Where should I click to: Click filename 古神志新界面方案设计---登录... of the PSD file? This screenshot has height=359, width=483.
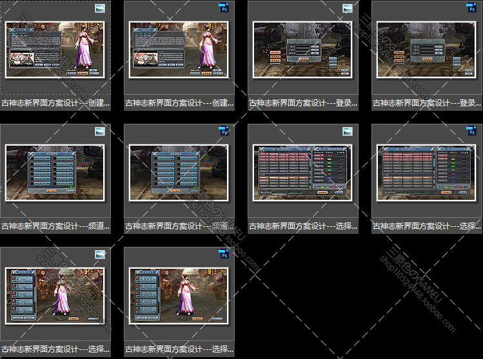click(x=427, y=103)
